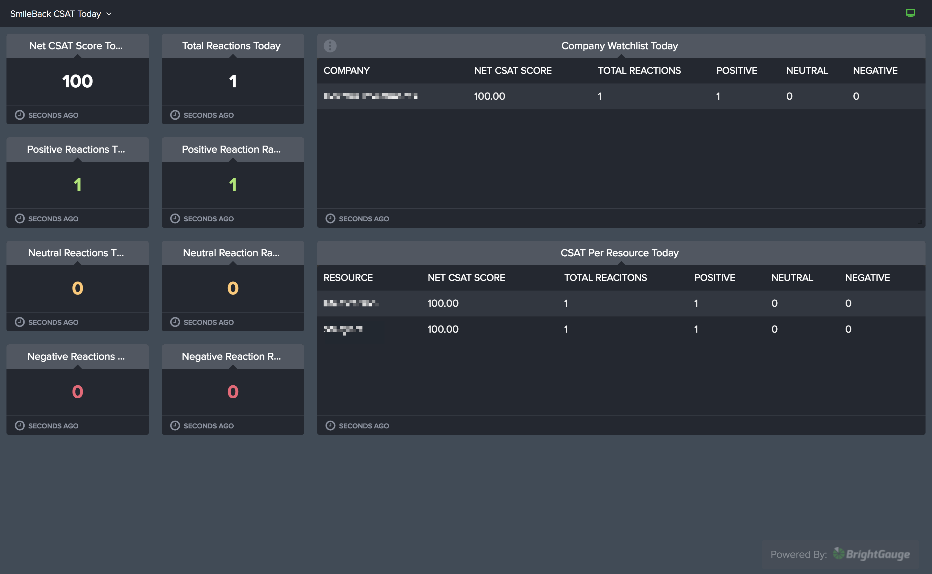
Task: Click the clock icon under Positive Reaction Ra...
Action: pos(175,219)
